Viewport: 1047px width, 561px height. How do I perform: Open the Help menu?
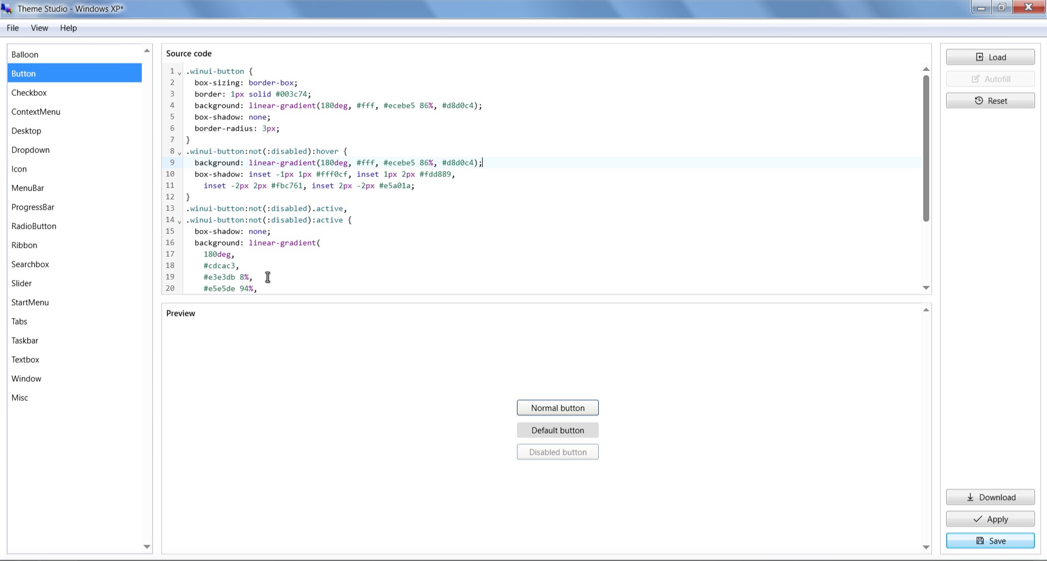pyautogui.click(x=68, y=28)
